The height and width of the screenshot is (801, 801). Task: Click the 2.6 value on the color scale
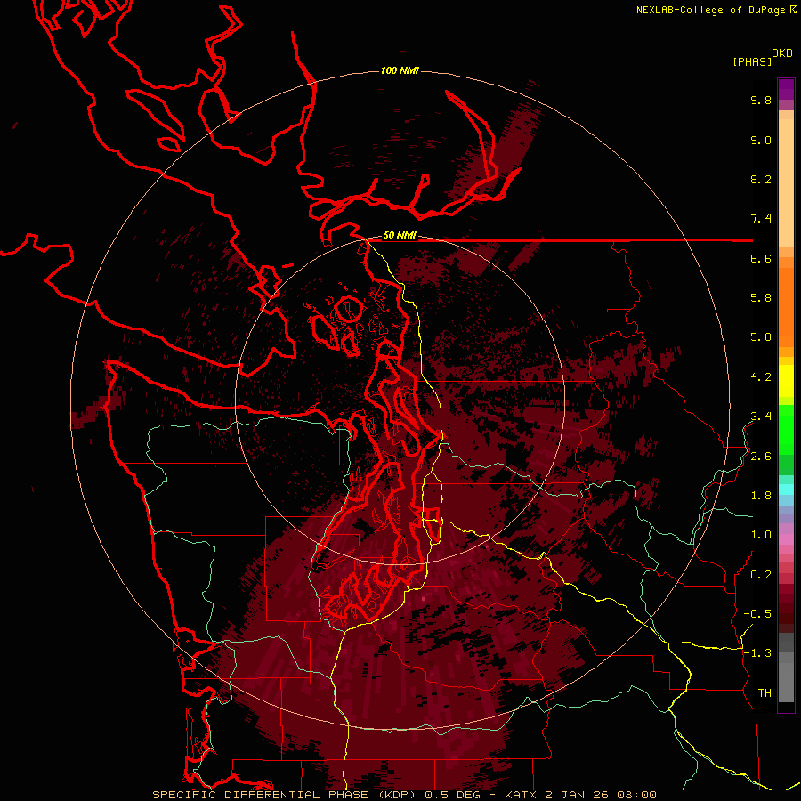coord(761,457)
